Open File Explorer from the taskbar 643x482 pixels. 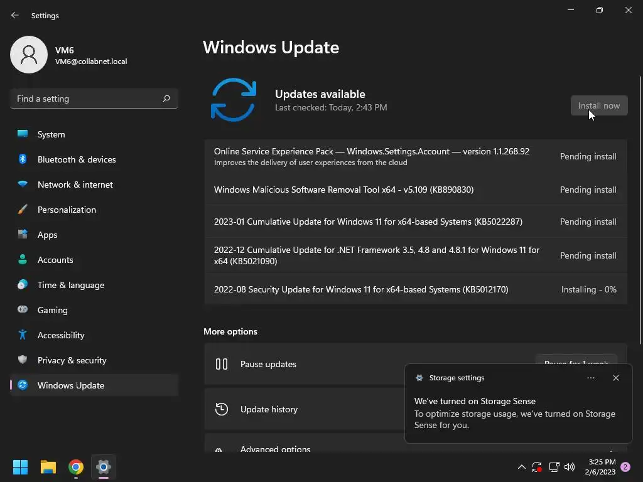(x=48, y=467)
